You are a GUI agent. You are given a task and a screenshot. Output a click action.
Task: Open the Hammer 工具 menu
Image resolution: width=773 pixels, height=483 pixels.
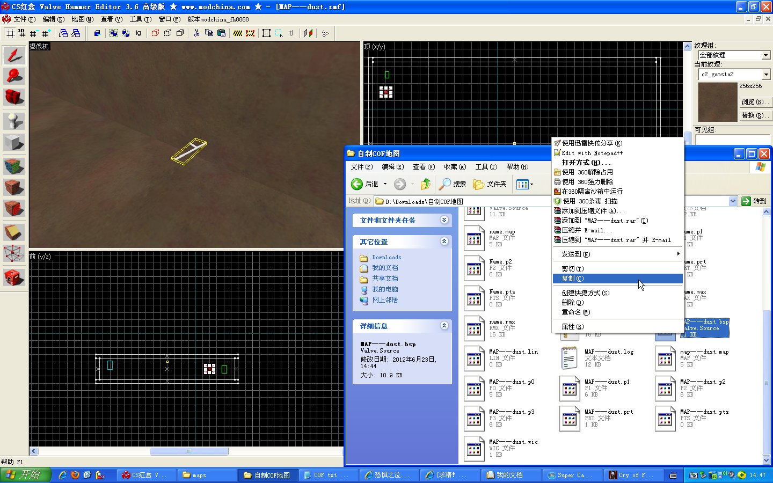tap(140, 19)
